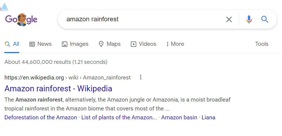Open three-dot options beside Wikipedia result

(141, 78)
